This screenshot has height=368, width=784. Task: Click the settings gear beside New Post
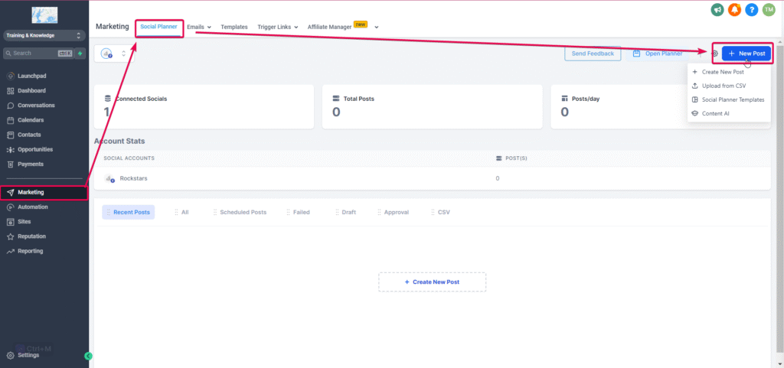pyautogui.click(x=714, y=54)
